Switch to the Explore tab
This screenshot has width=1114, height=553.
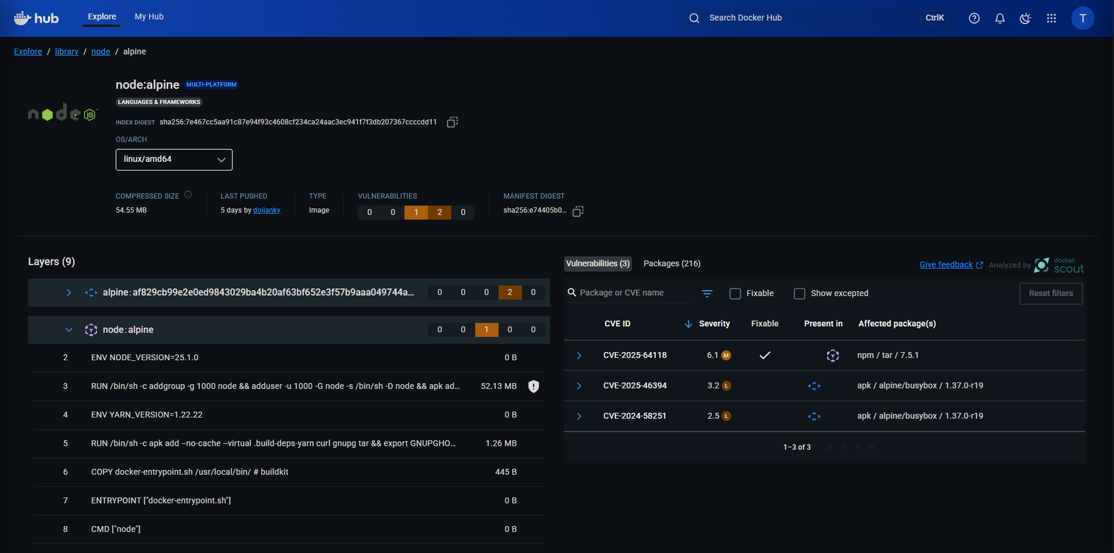click(102, 17)
